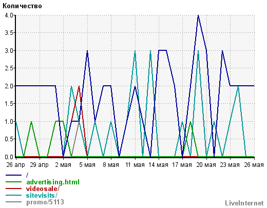
Task: Click the 4.0 value axis label
Action: click(x=9, y=15)
